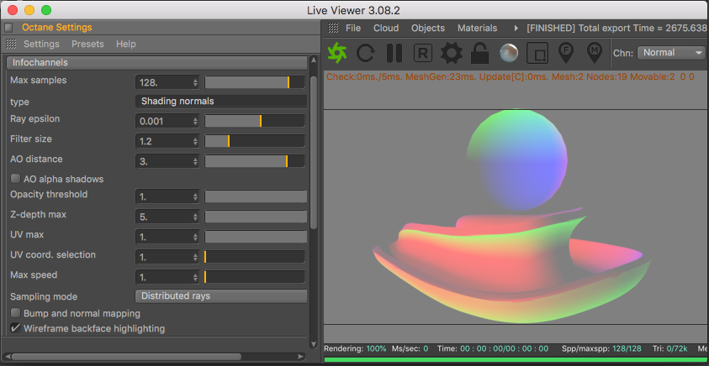Click the AO distance slider

(255, 161)
